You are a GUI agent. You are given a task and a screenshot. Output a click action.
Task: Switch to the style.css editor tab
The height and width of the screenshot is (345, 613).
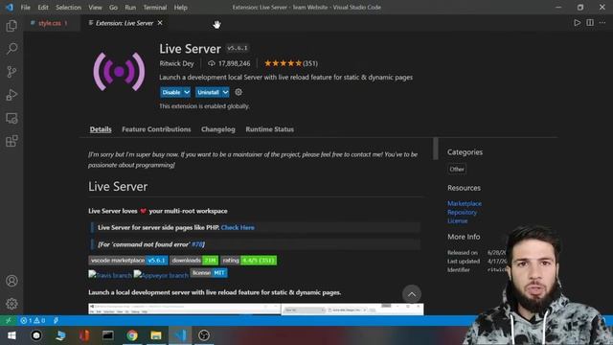click(x=49, y=23)
